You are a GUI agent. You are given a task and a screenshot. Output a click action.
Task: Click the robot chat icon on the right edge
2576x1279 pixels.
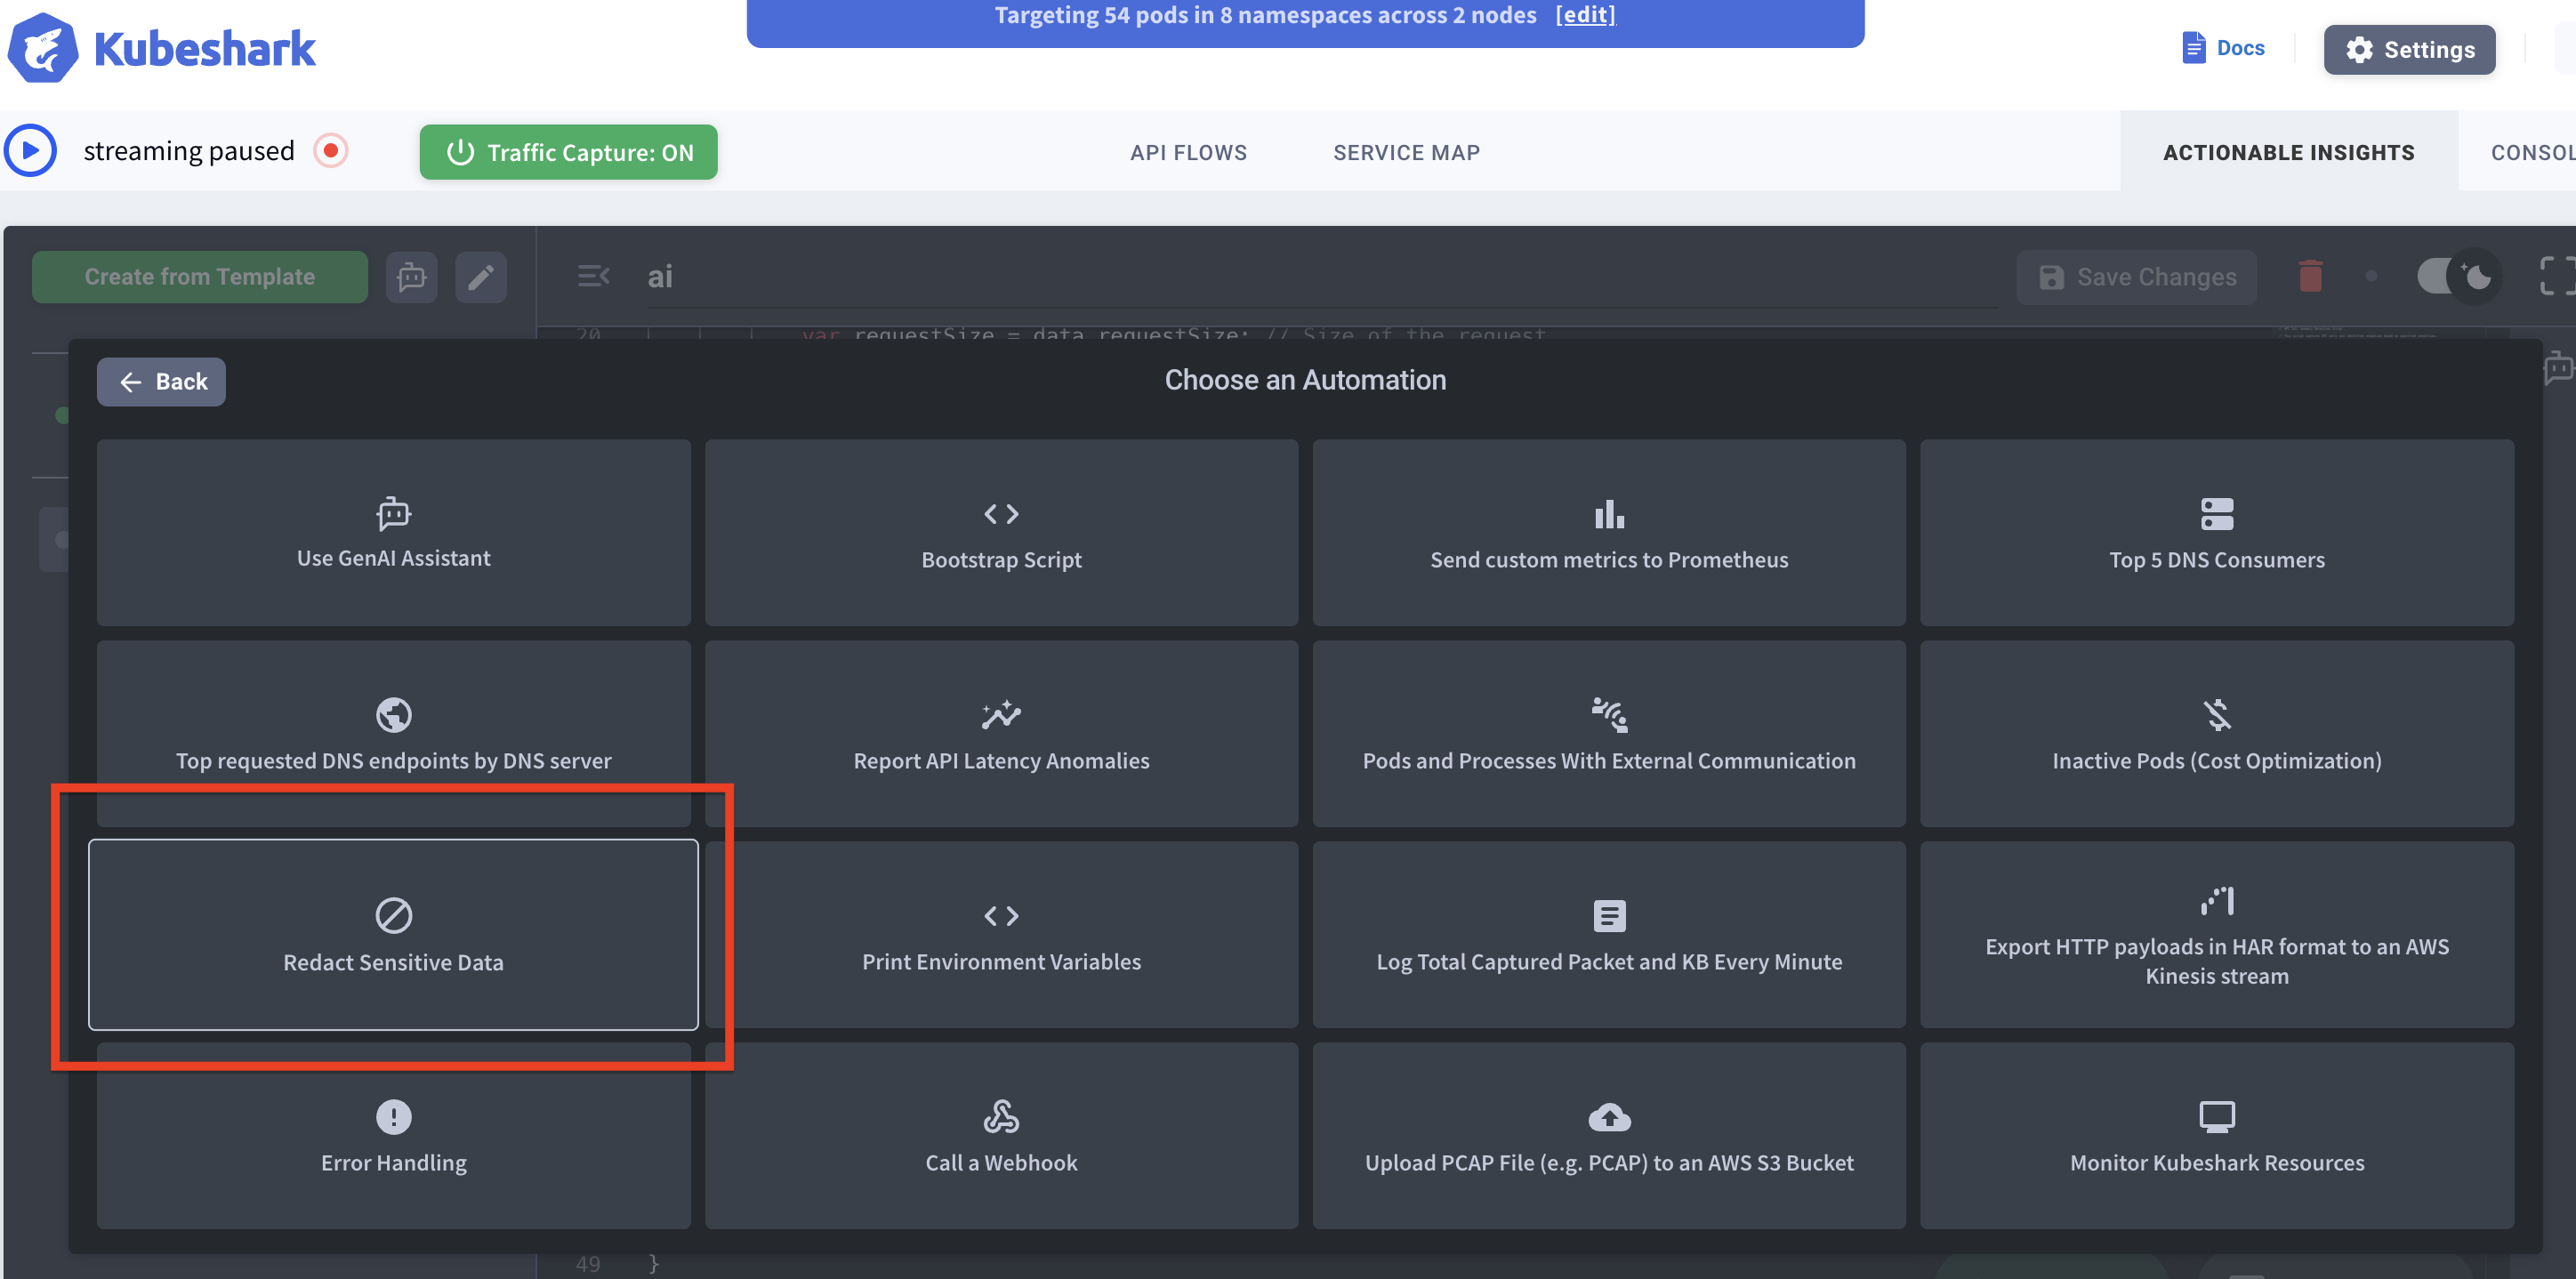pos(2558,367)
